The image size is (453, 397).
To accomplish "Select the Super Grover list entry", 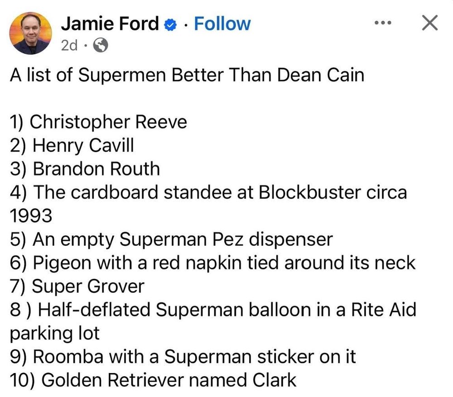I will coord(77,287).
